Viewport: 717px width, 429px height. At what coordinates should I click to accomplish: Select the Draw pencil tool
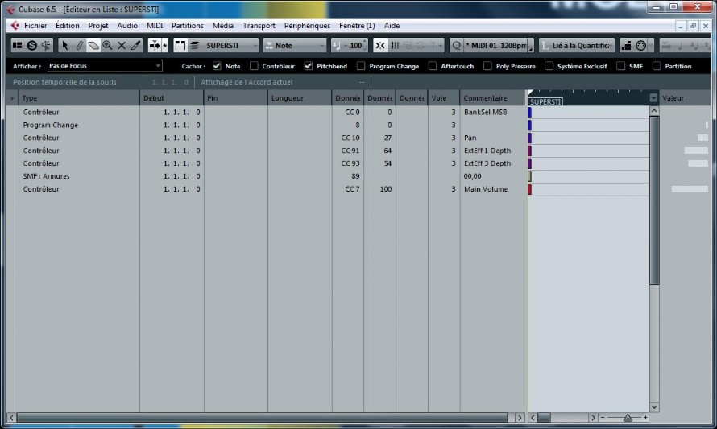(79, 45)
